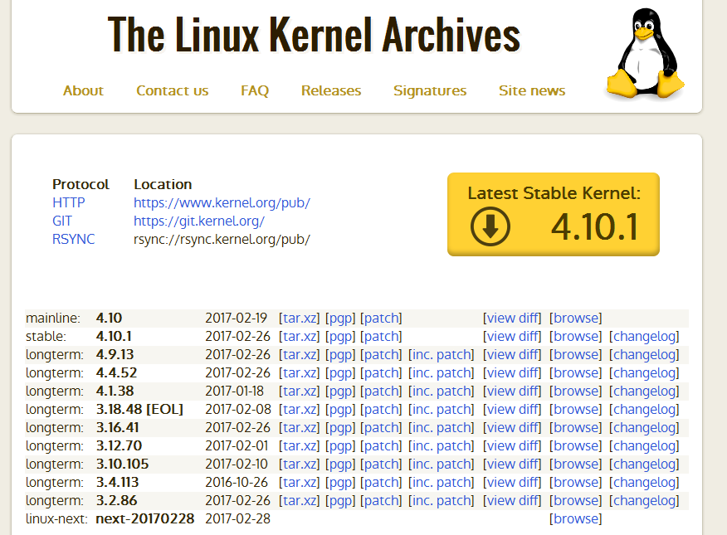Download tar.xz for mainline 4.10
Screen dimensions: 727x535
click(299, 319)
